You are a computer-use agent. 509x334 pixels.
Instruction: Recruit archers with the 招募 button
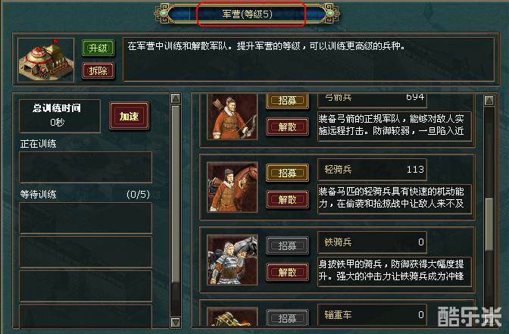pyautogui.click(x=287, y=100)
